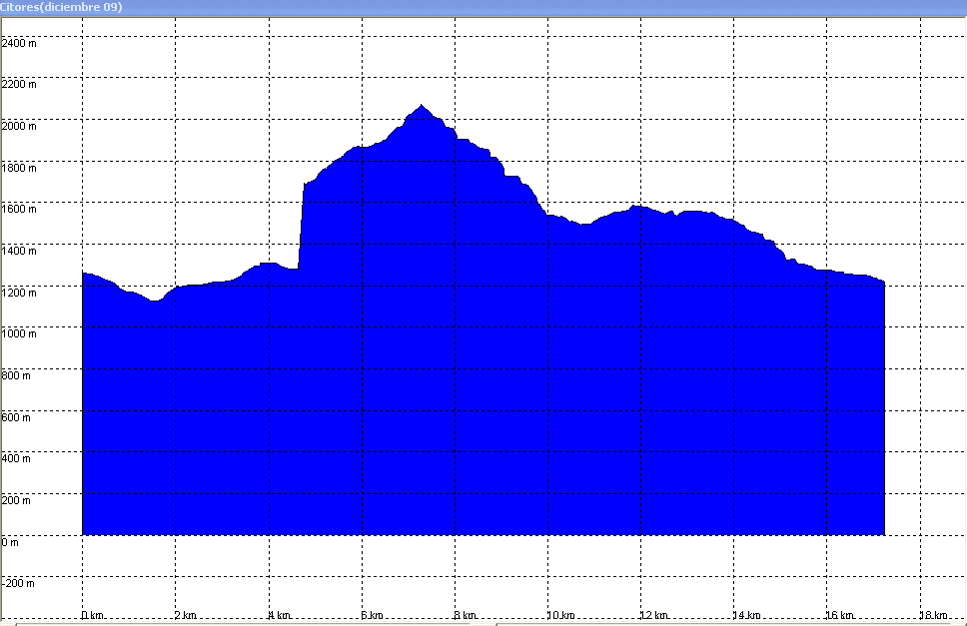Image resolution: width=967 pixels, height=626 pixels.
Task: Click the '-200 m' elevation axis label
Action: click(18, 583)
